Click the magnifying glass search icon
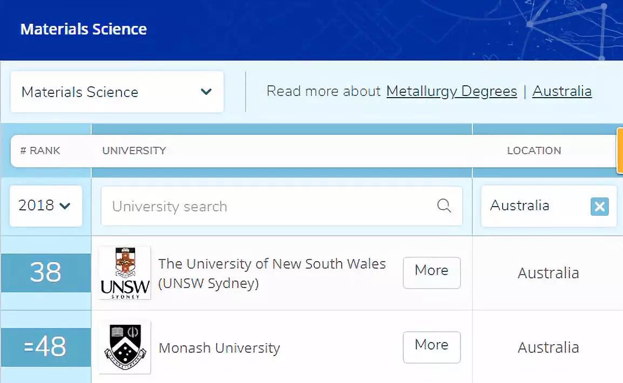The image size is (623, 383). pyautogui.click(x=444, y=206)
